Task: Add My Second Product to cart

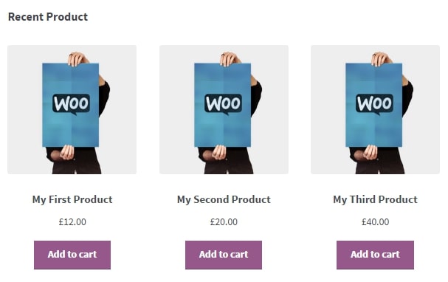Action: 224,255
